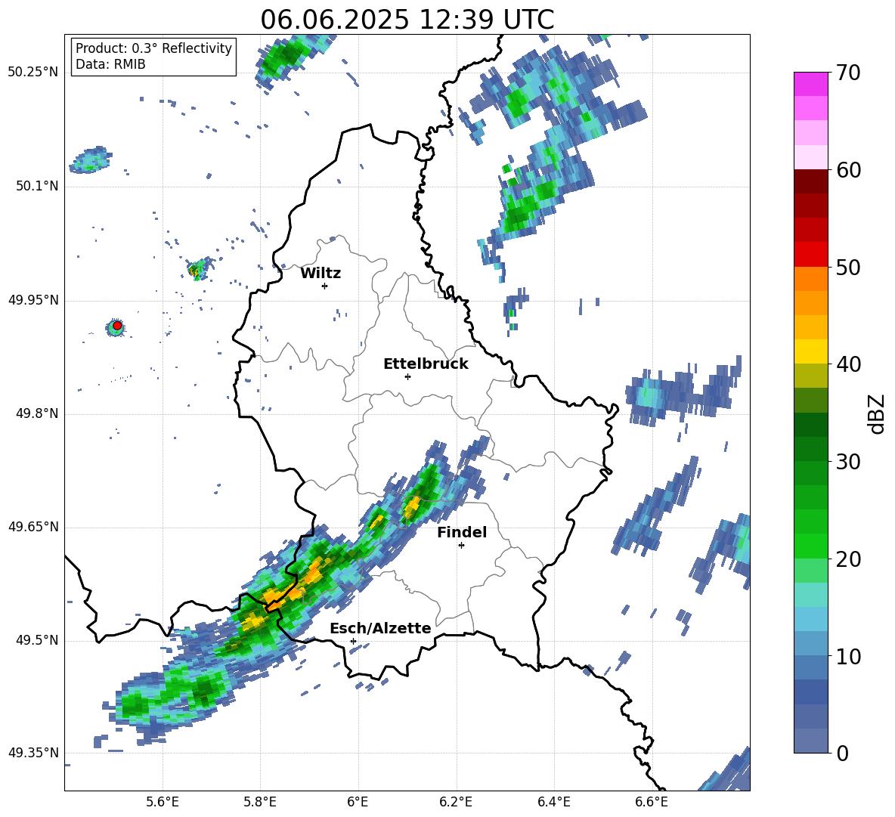Click the red radar location dot

[117, 326]
